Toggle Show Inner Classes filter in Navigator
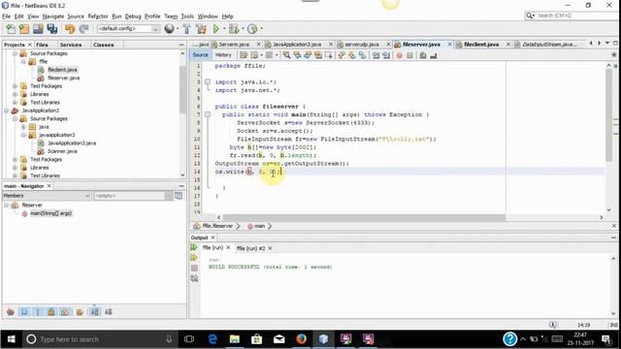Screen dimensions: 621x349 pyautogui.click(x=65, y=312)
